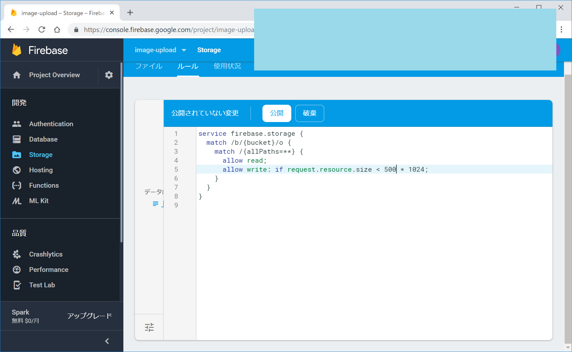Image resolution: width=572 pixels, height=352 pixels.
Task: Click the Functions brackets icon
Action: click(17, 185)
